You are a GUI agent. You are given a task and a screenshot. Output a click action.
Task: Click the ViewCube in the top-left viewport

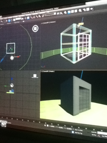pos(35,29)
